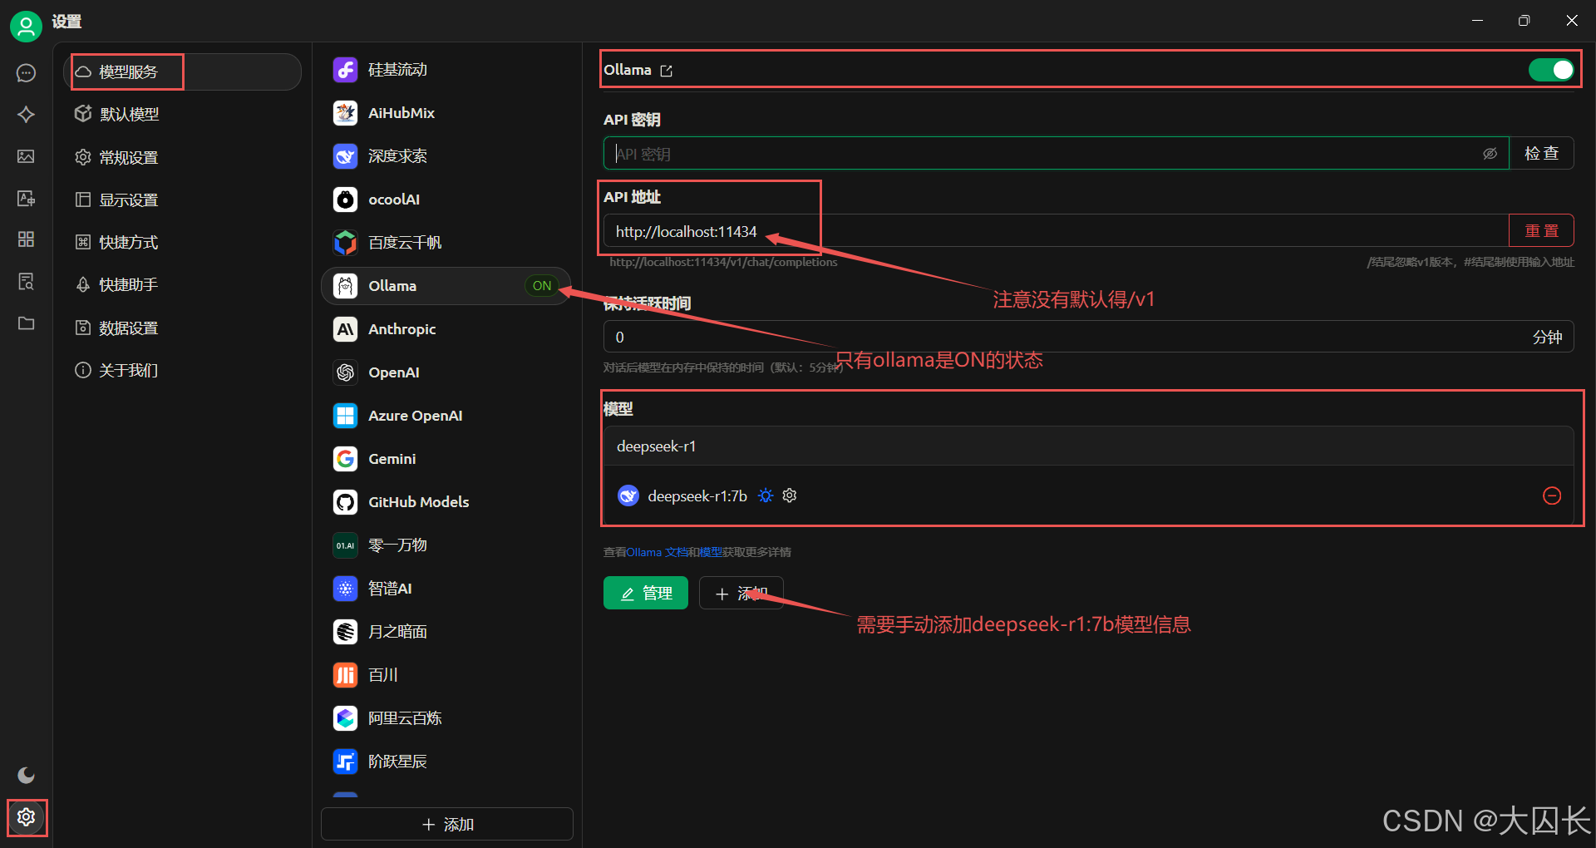Screen dimensions: 1596x848
Task: Click the green 管理 models button
Action: pos(646,593)
